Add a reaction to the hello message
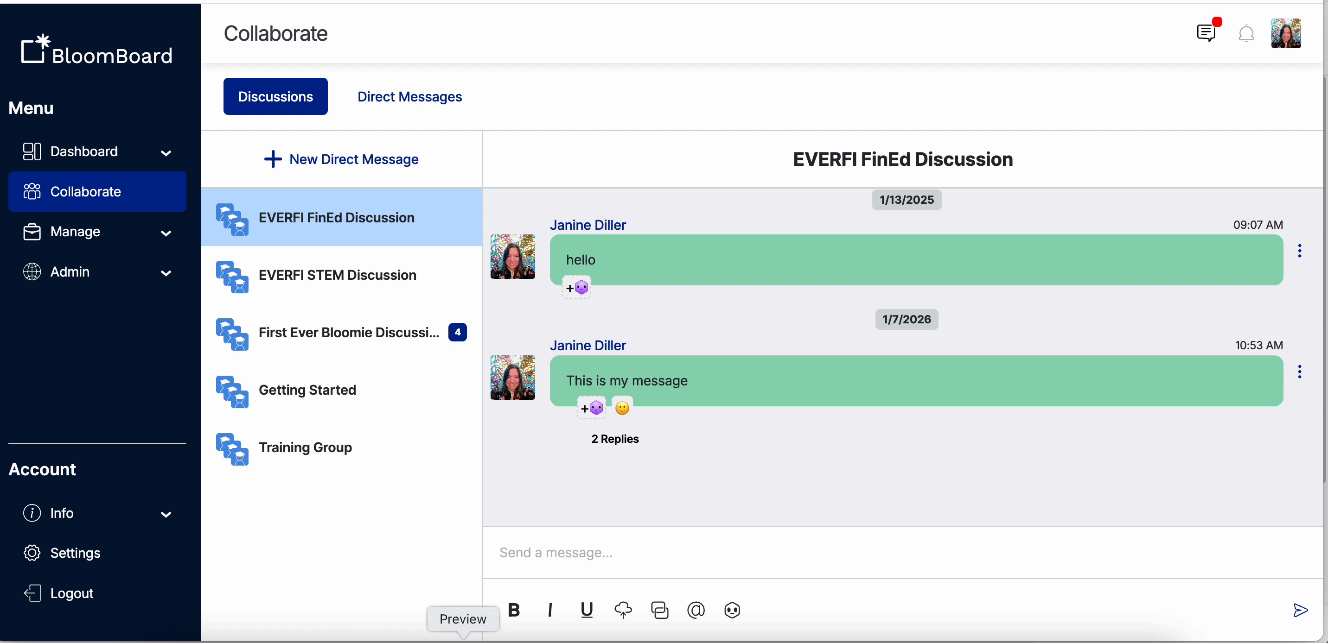1328x643 pixels. [x=577, y=288]
